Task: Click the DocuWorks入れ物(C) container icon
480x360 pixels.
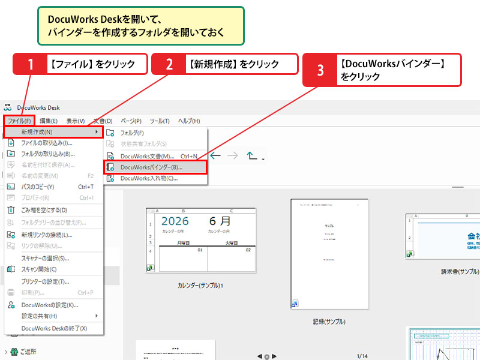Action: [110, 178]
